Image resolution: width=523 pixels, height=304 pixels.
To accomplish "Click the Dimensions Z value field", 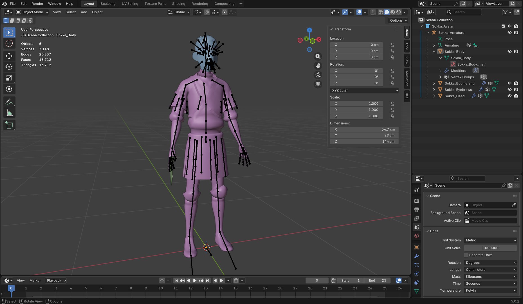I will (364, 141).
